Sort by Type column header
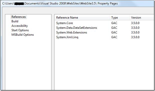Viewport: 155px width, 91px height. coord(119,18)
